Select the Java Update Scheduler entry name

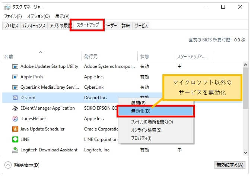42,129
